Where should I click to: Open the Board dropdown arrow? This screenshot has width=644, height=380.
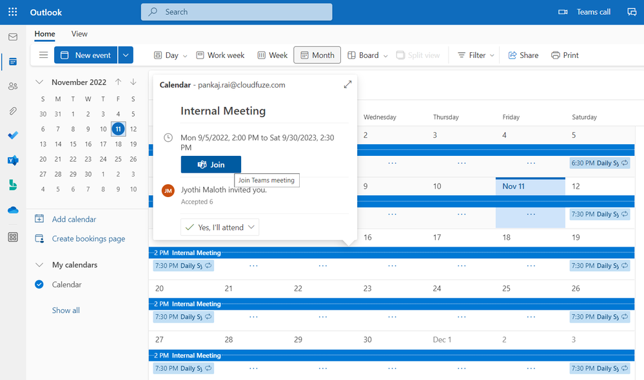(x=385, y=56)
